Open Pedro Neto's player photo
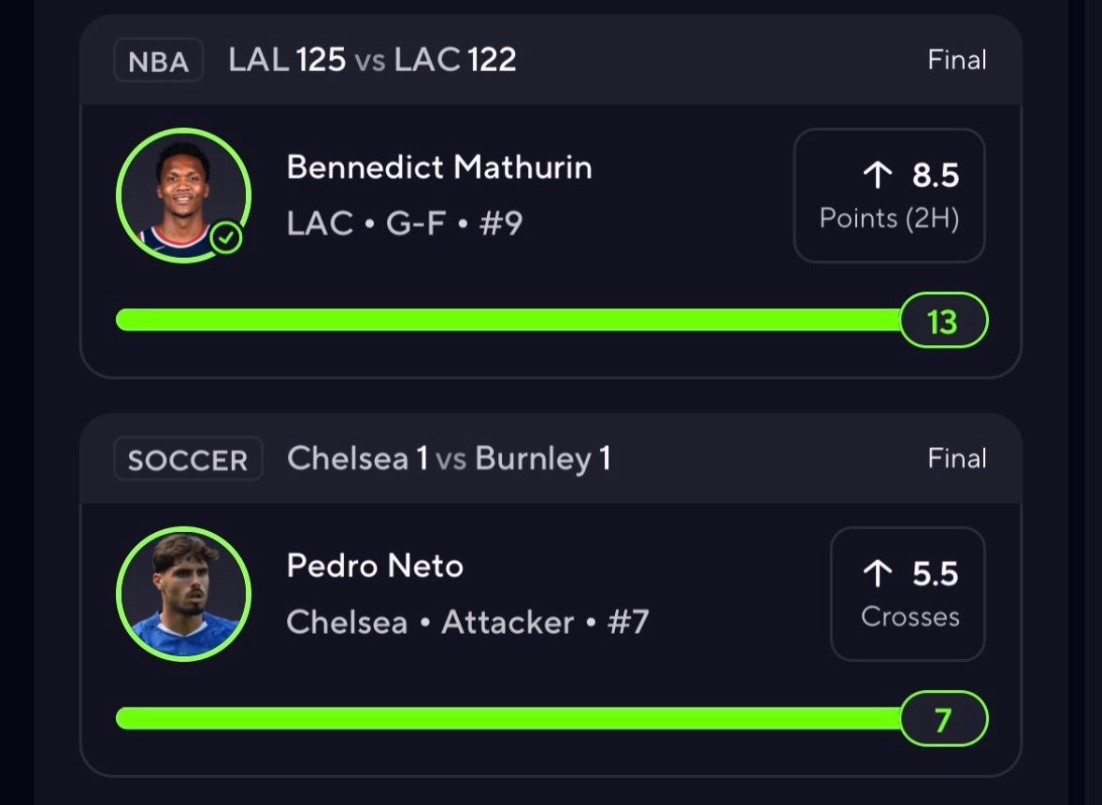 [183, 594]
